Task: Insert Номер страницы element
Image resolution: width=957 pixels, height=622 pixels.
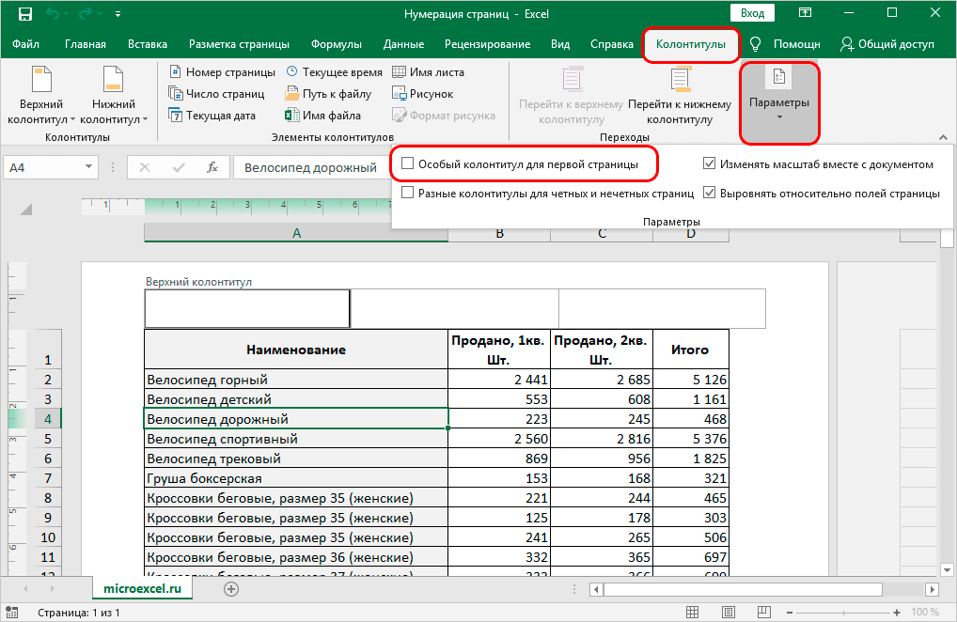Action: [222, 72]
